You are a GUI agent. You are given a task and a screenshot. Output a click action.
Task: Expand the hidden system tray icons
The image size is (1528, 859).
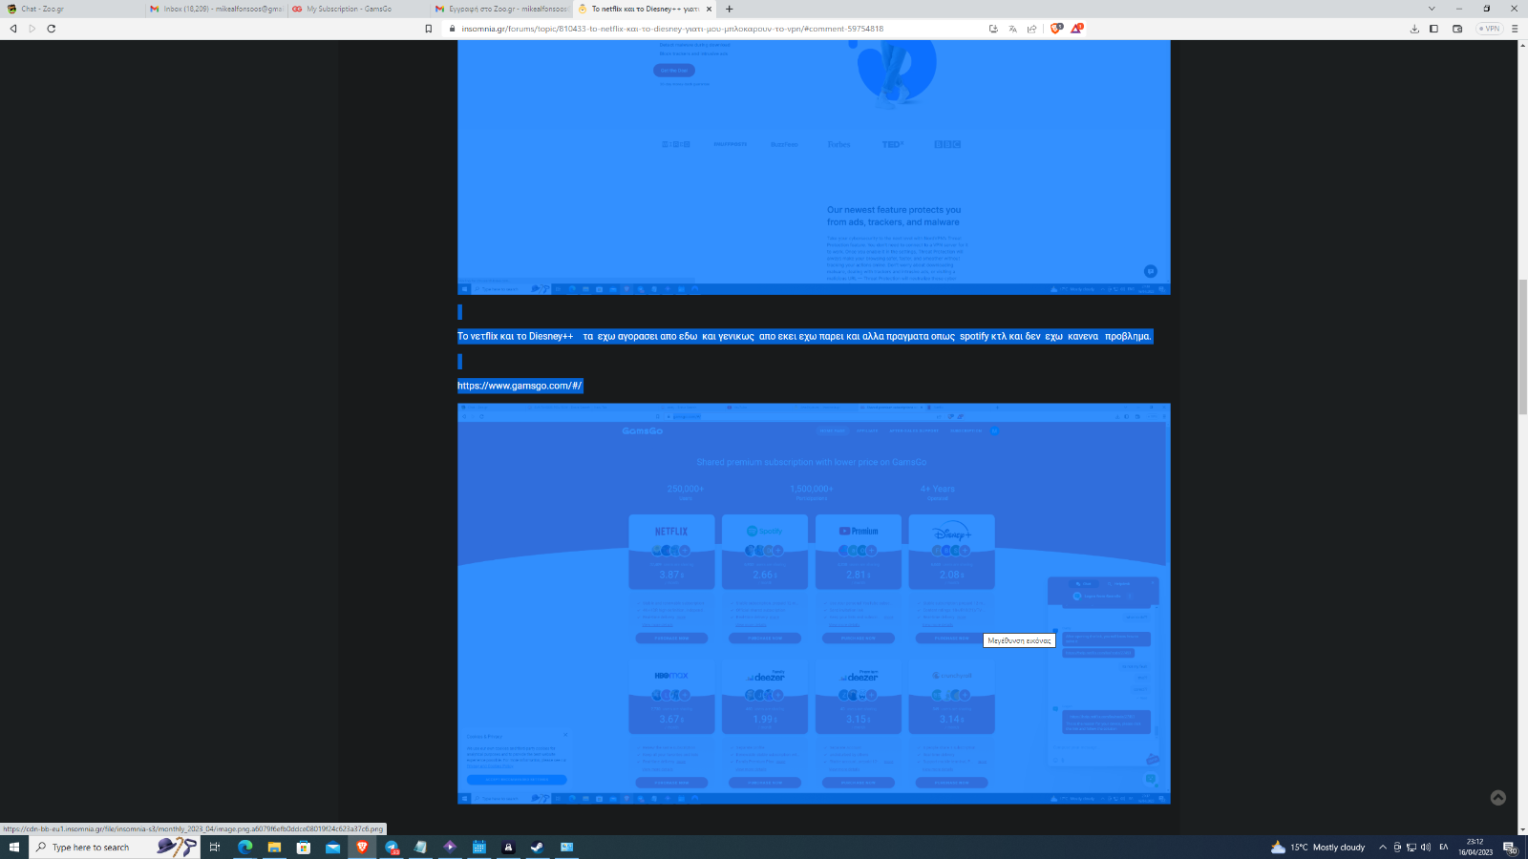pyautogui.click(x=1382, y=847)
